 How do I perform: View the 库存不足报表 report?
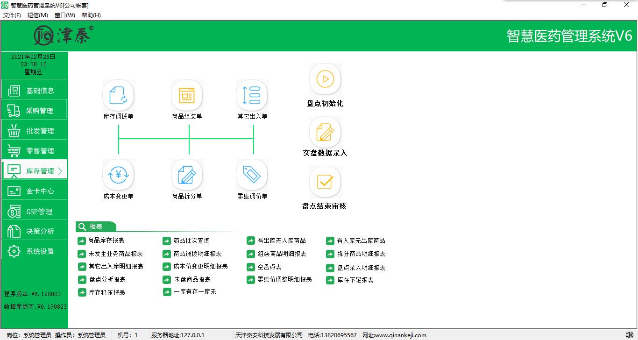point(355,280)
